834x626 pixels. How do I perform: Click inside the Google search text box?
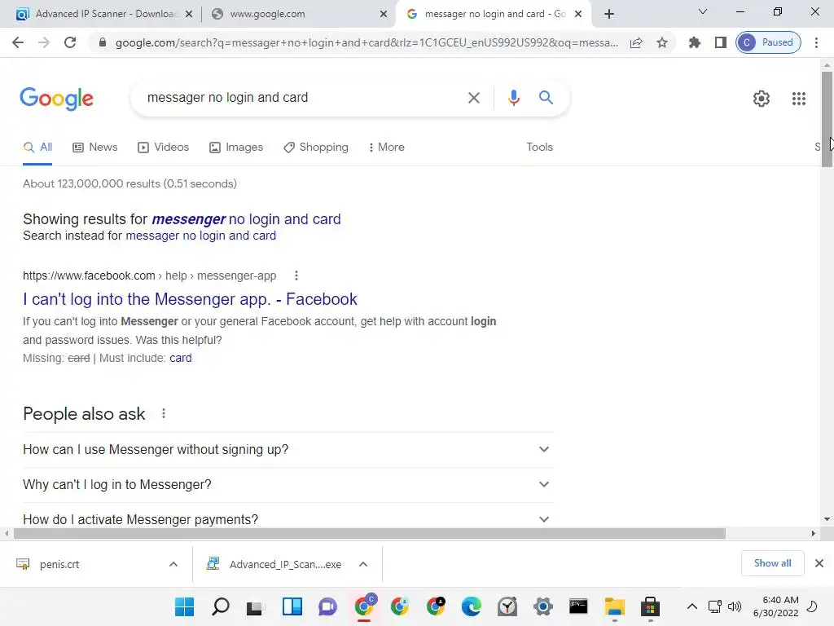tap(301, 98)
